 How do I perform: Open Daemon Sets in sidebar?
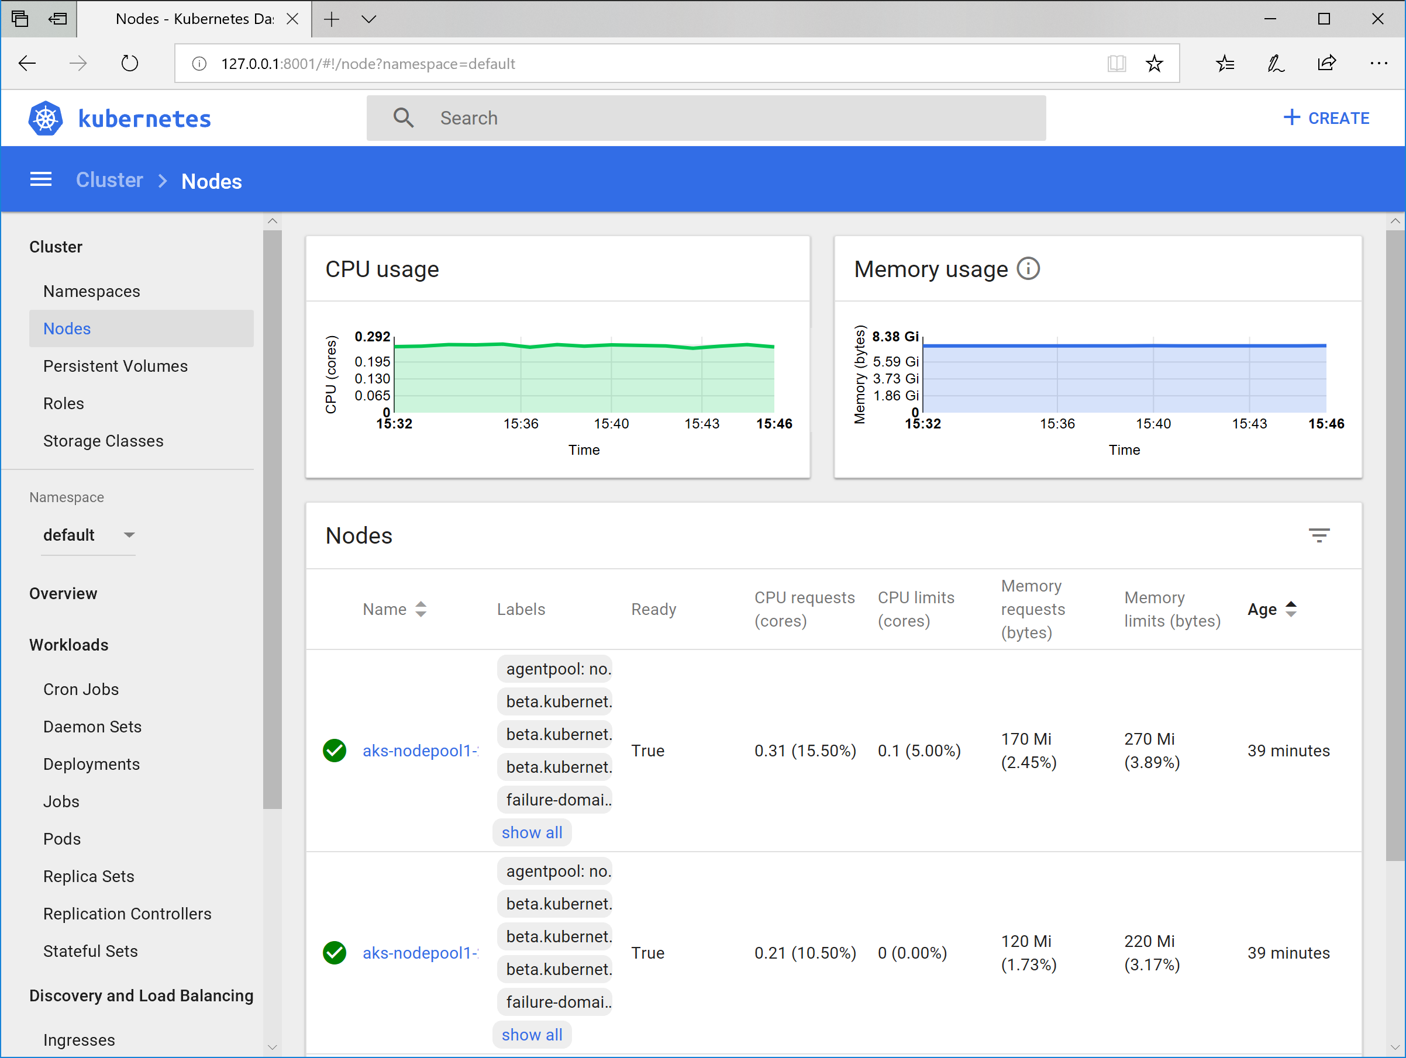click(x=92, y=727)
